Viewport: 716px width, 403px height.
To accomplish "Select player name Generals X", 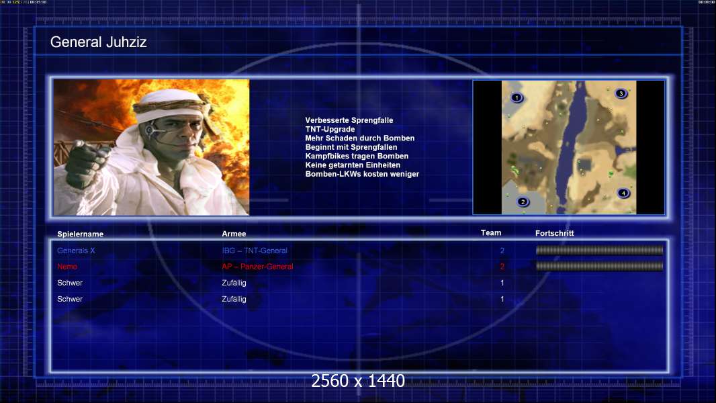I will (76, 251).
